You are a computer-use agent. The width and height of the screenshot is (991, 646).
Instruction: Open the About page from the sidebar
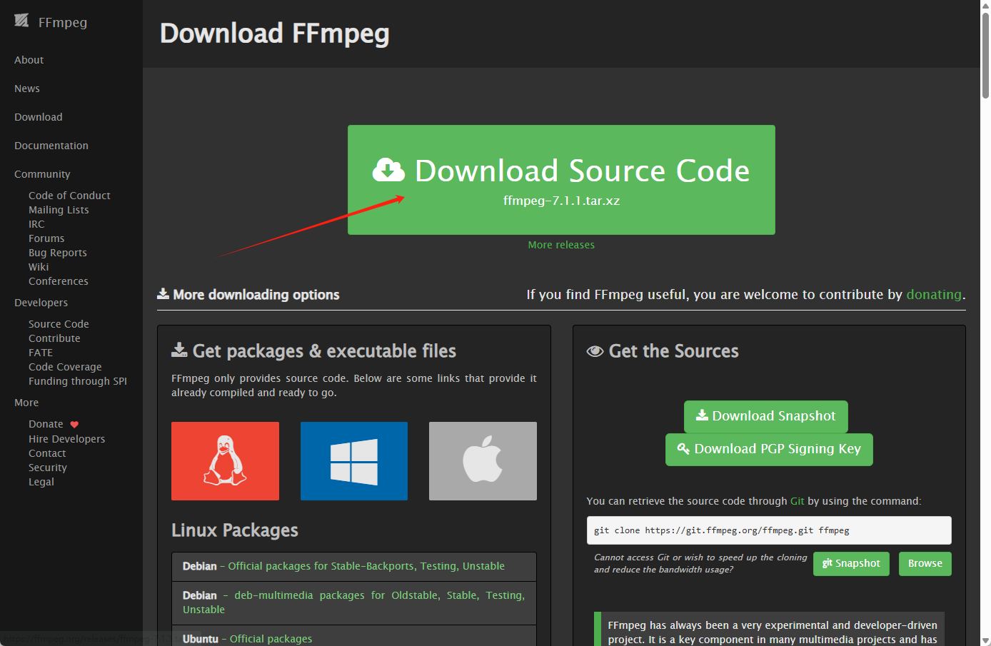tap(29, 59)
